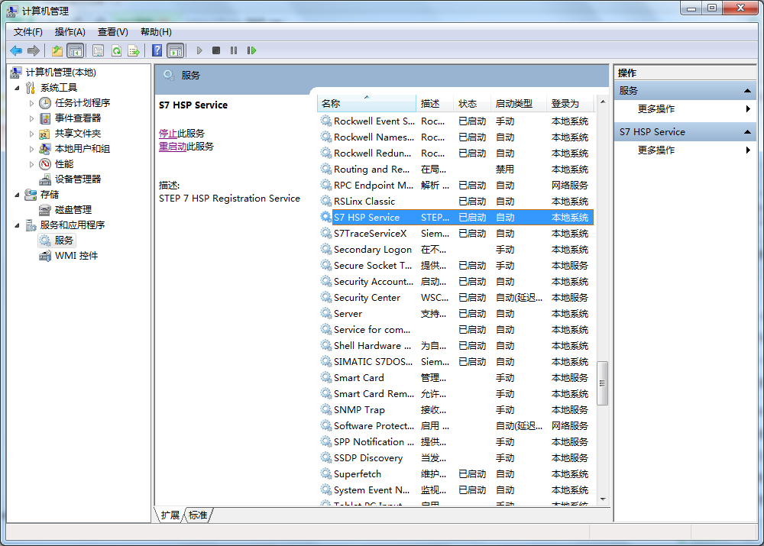Collapse the 系统工具 tree node
The height and width of the screenshot is (546, 764).
[17, 88]
